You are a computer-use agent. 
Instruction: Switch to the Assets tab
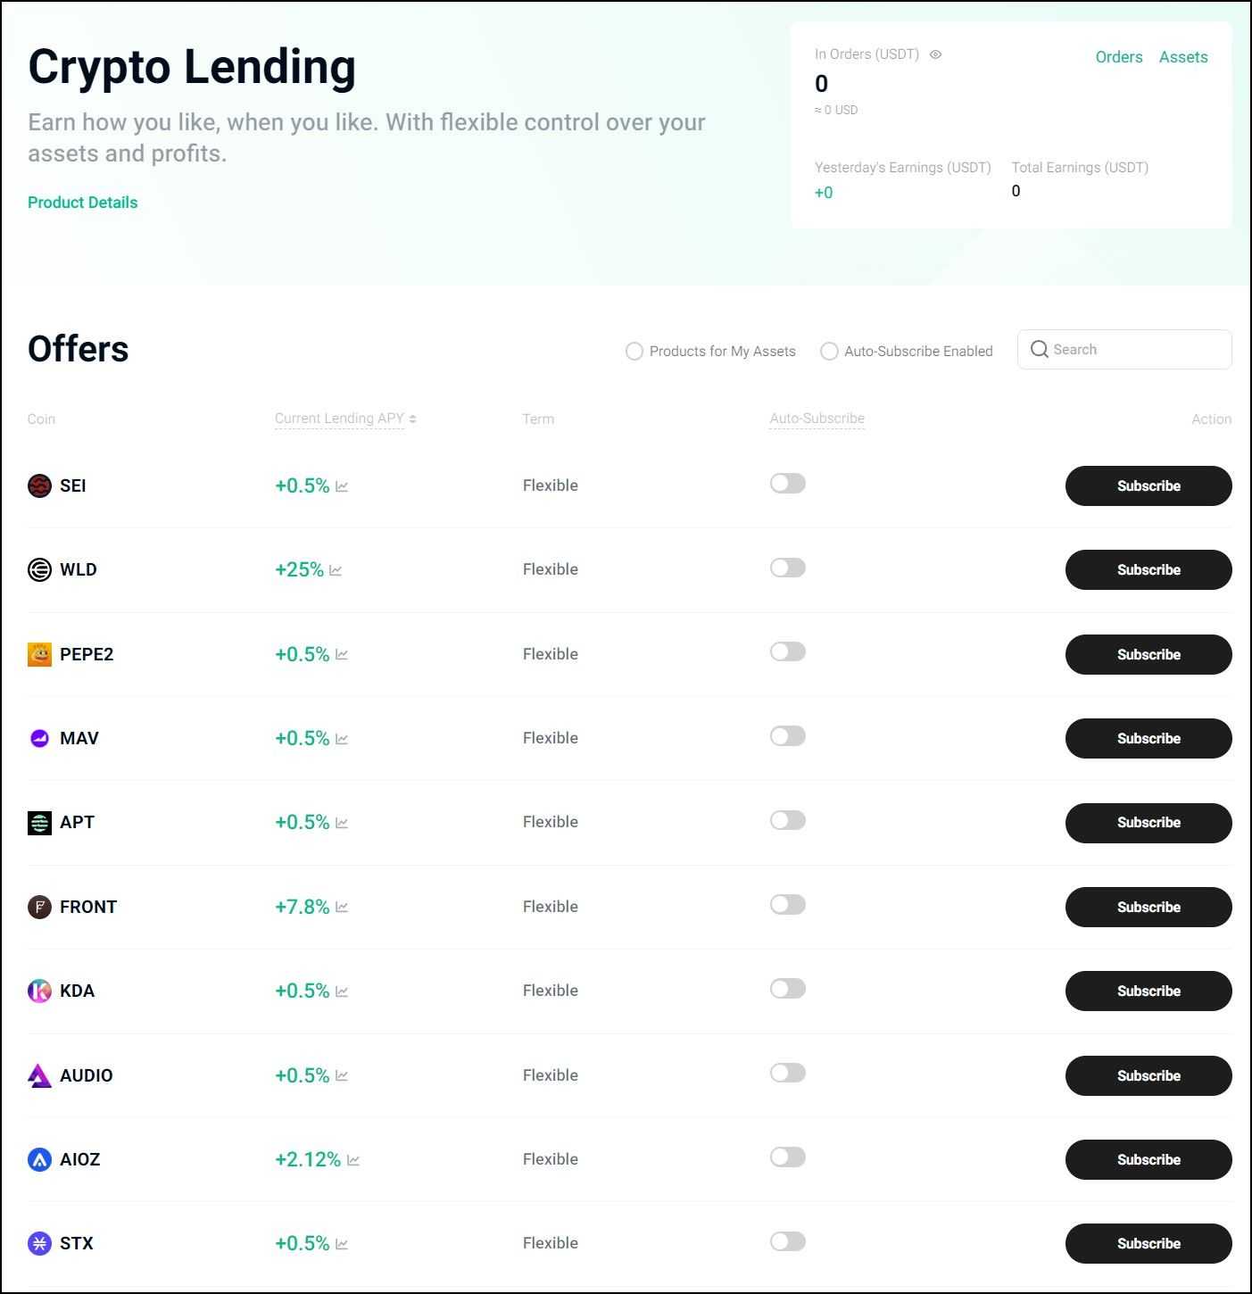coord(1183,56)
